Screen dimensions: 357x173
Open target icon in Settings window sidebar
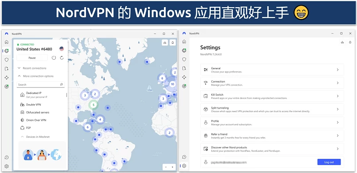point(184,86)
